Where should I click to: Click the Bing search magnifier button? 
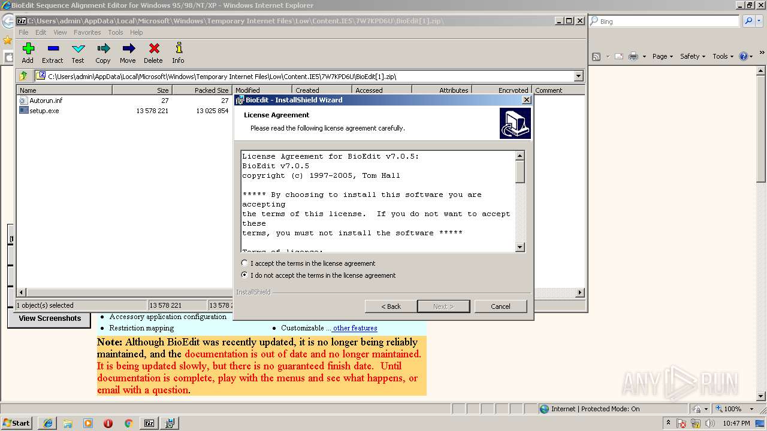[748, 21]
